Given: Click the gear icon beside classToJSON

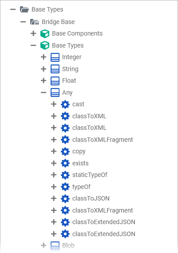Looking at the screenshot, I should pos(65,199).
